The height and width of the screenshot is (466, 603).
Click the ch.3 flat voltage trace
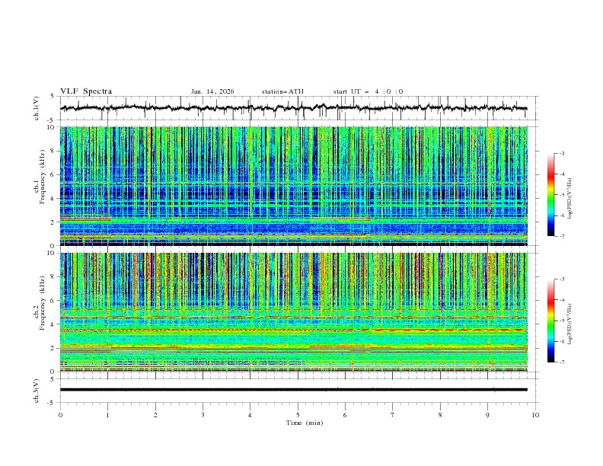click(294, 390)
